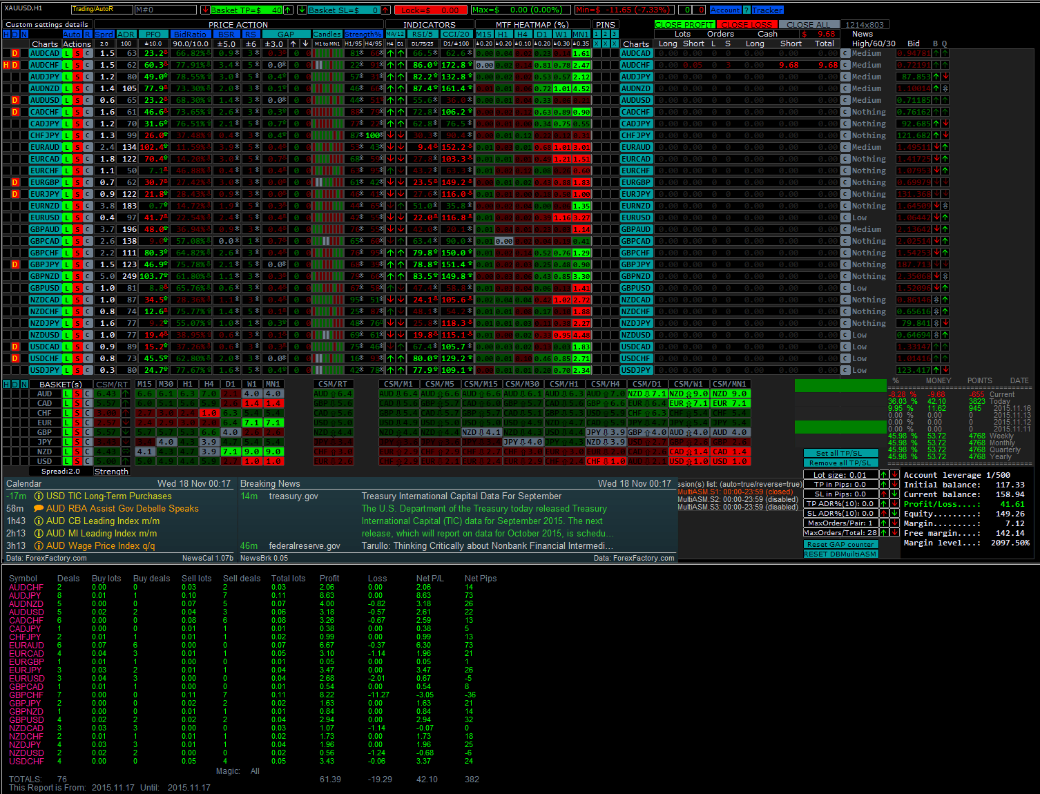Lower Basket TP with the red down arrow
The height and width of the screenshot is (794, 1040).
coord(206,10)
